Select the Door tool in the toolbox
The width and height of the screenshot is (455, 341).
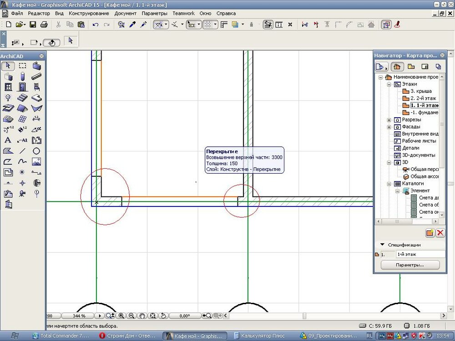click(22, 87)
